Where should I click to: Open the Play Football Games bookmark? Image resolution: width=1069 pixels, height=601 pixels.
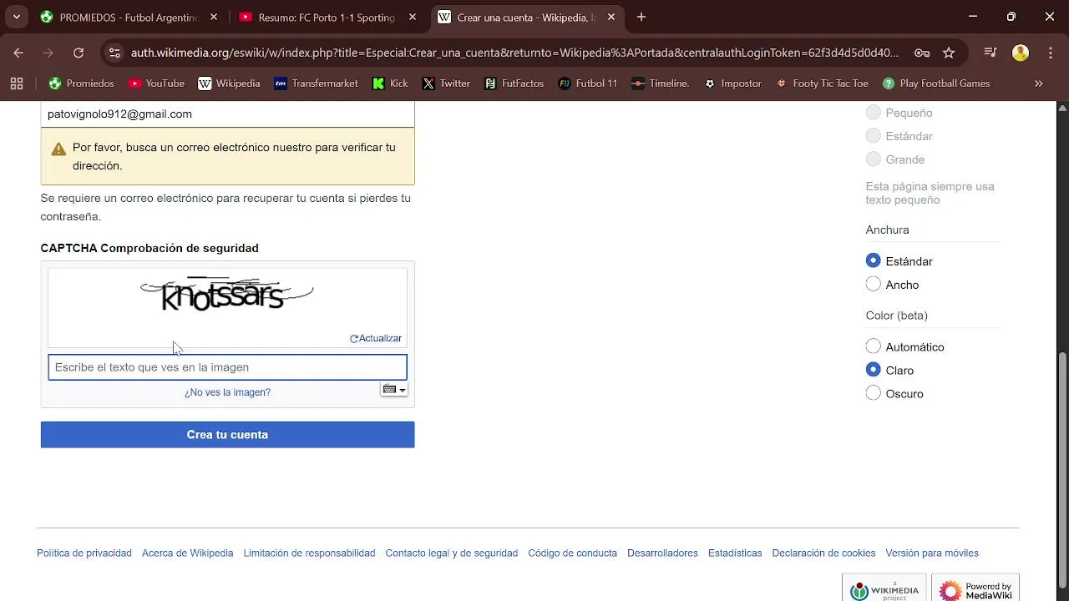(x=936, y=83)
